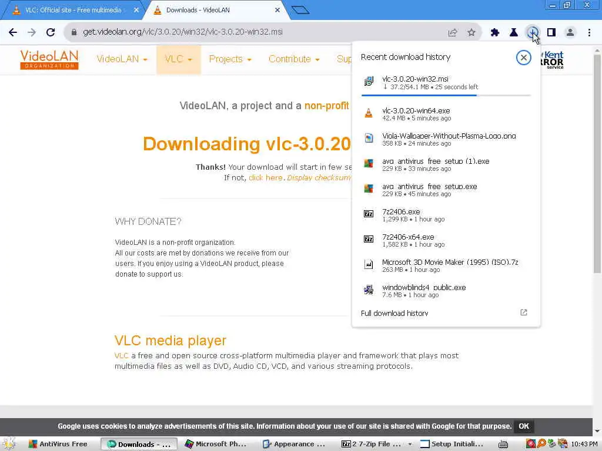Click the Chrome Labs flask icon
602x451 pixels.
click(514, 33)
